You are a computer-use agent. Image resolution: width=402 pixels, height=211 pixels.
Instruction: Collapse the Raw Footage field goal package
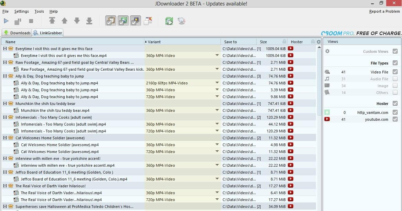tap(5, 62)
